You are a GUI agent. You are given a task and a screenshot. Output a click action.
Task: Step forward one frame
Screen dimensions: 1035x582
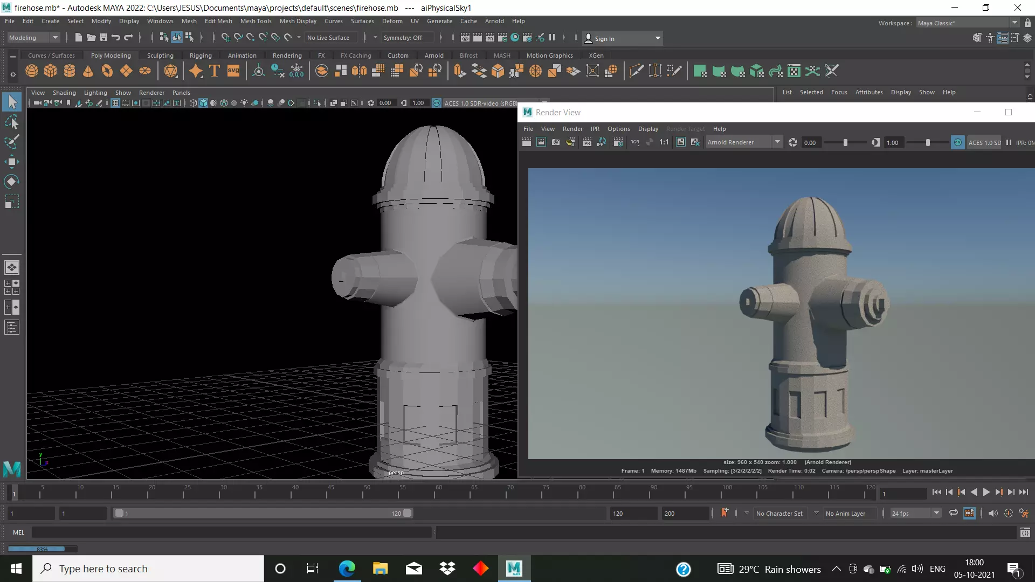pos(1011,492)
